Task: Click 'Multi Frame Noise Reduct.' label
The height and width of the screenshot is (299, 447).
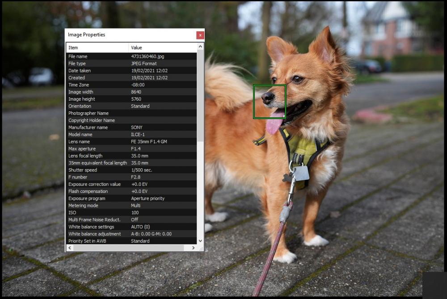Action: [94, 220]
